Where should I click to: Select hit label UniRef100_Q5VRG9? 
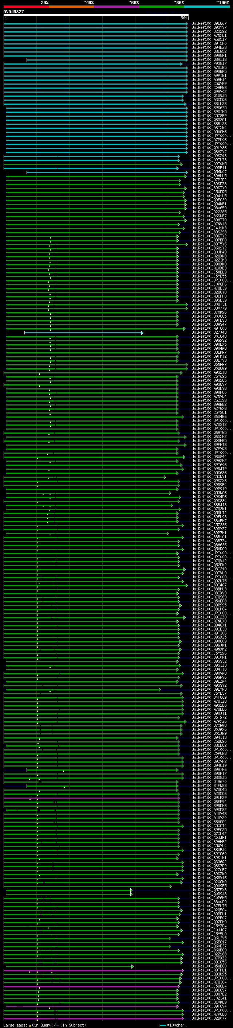click(x=209, y=549)
